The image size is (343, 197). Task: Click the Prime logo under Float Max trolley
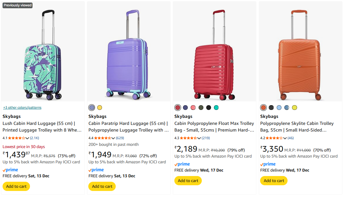pyautogui.click(x=182, y=164)
